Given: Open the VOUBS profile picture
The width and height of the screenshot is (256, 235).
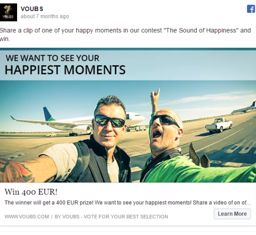Looking at the screenshot, I should tap(9, 12).
